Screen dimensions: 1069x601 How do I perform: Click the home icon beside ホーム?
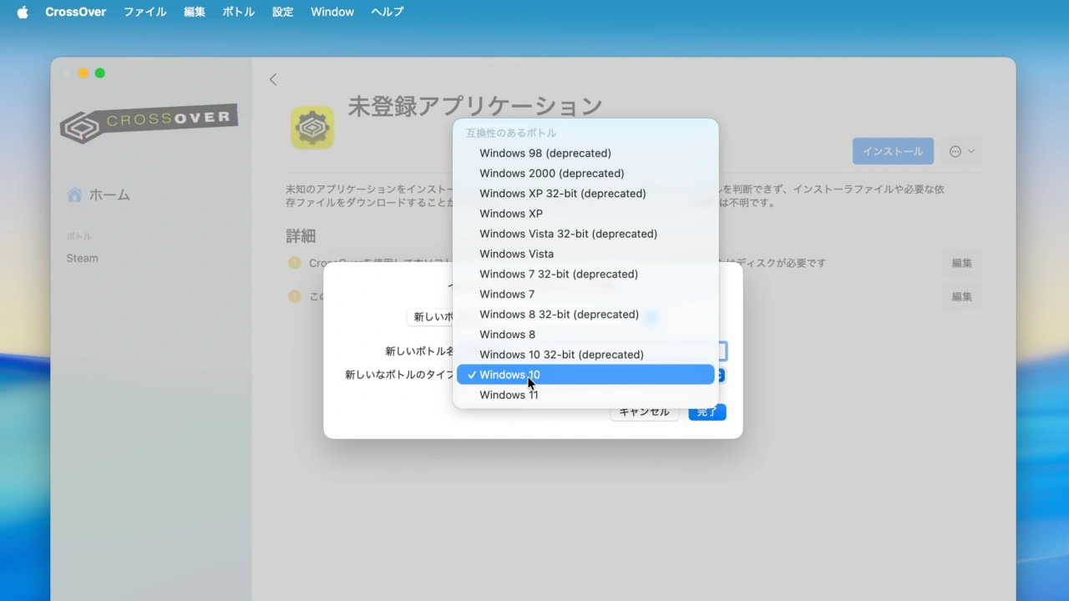click(x=75, y=194)
